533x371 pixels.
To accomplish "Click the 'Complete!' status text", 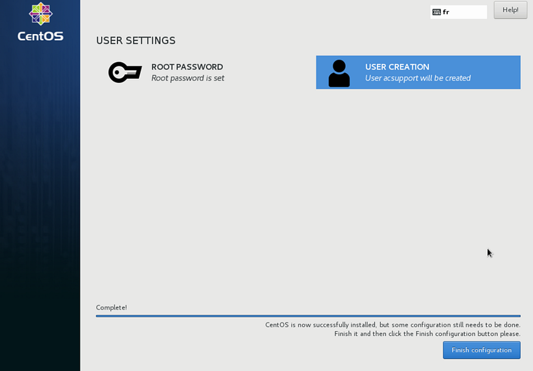I will [111, 308].
